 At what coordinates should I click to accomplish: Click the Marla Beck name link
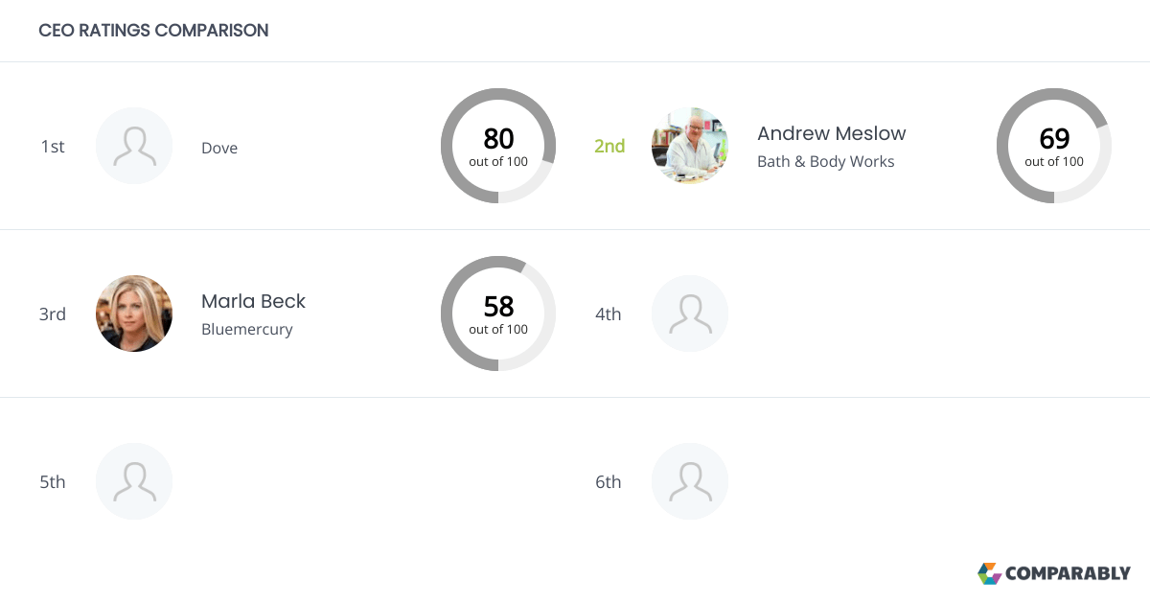(253, 301)
